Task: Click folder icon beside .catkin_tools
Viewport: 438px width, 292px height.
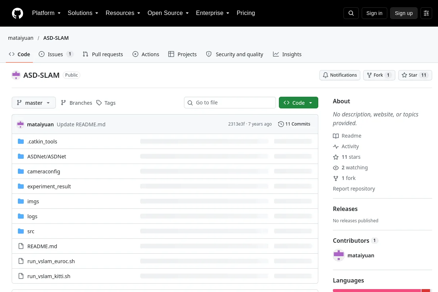Action: [x=21, y=142]
